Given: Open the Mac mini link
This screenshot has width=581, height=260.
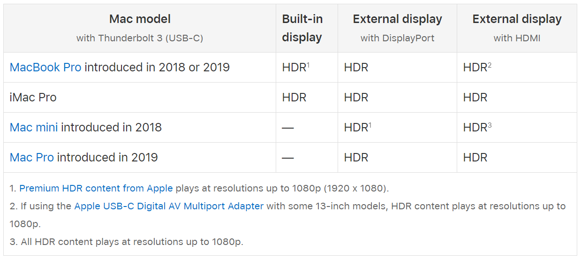Looking at the screenshot, I should point(34,127).
